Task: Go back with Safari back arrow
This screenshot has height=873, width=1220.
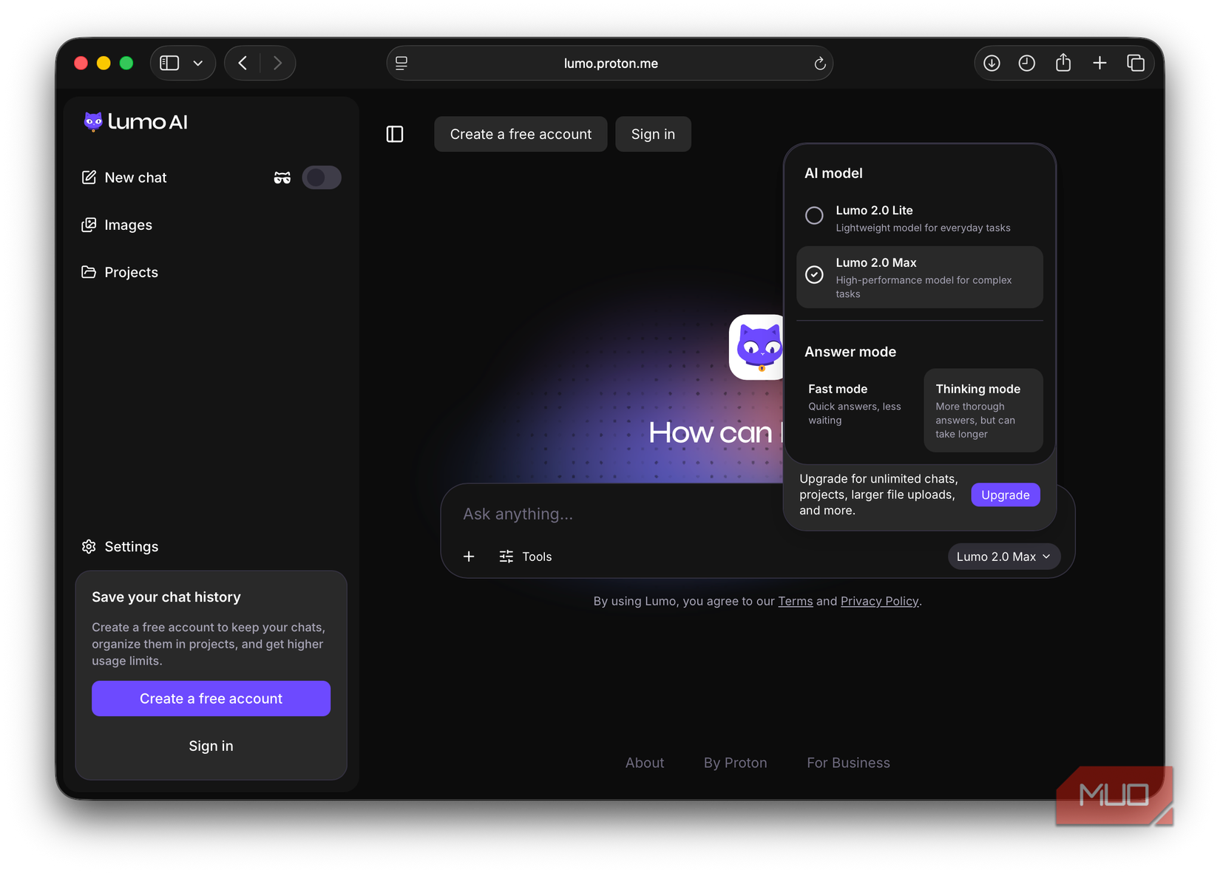Action: (243, 63)
